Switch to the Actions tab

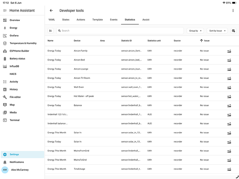point(81,20)
